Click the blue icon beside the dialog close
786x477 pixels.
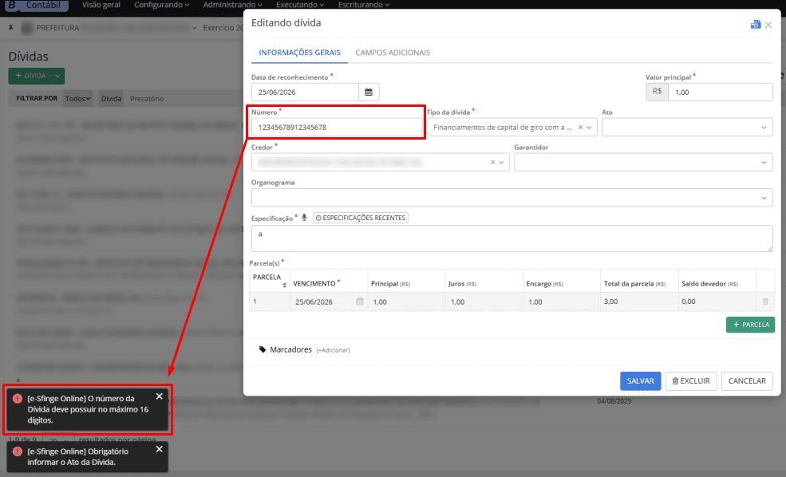pyautogui.click(x=755, y=25)
